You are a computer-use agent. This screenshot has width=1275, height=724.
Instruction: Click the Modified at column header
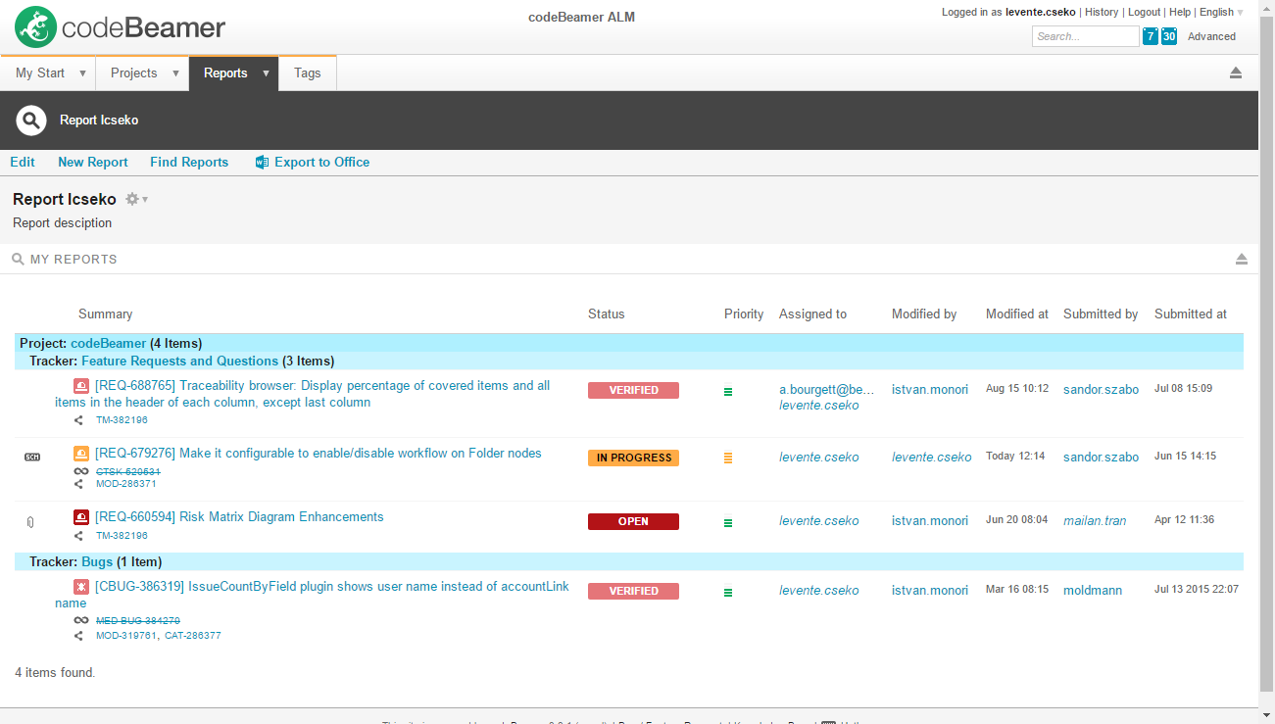point(1017,314)
